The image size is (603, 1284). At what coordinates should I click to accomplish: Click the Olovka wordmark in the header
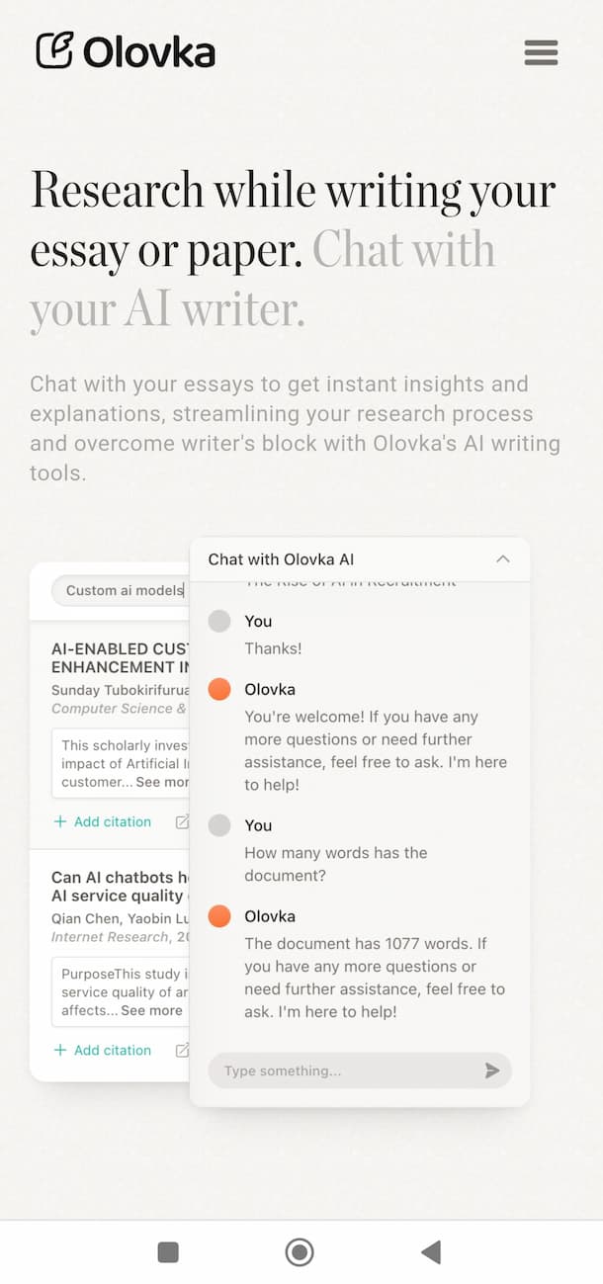tap(148, 52)
